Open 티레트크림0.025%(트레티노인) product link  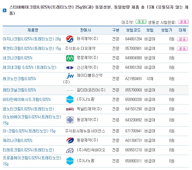point(28,150)
